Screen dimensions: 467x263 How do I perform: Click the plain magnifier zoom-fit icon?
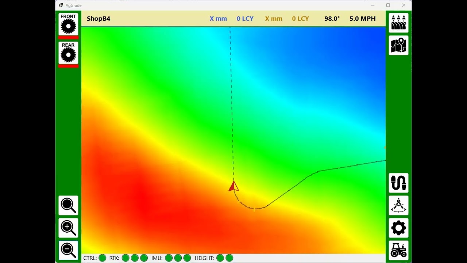[68, 205]
